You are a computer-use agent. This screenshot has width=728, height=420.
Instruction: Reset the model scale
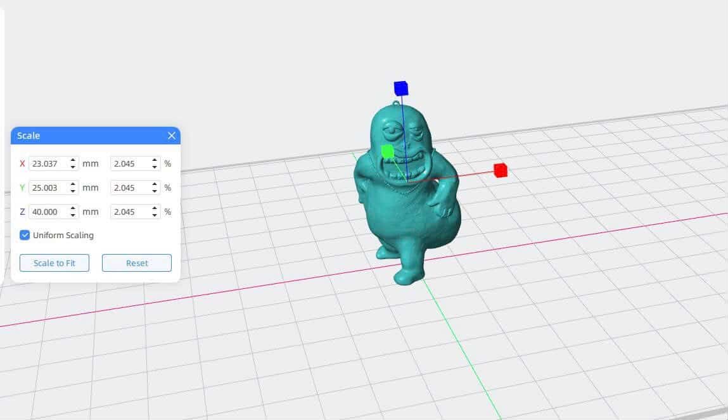137,263
